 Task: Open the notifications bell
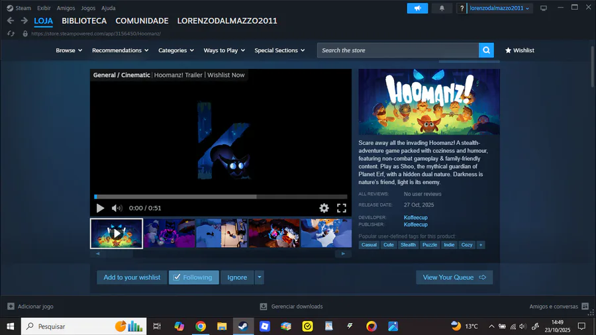[x=442, y=8]
